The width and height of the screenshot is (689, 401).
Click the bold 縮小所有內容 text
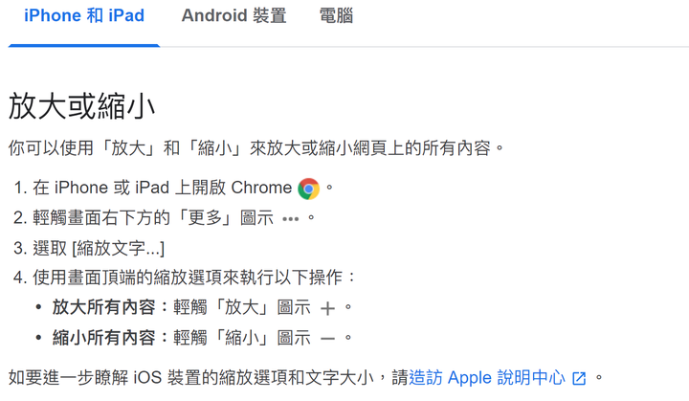103,338
